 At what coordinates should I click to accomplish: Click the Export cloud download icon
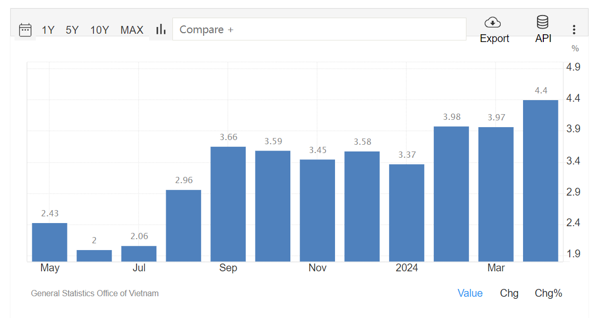(x=492, y=22)
